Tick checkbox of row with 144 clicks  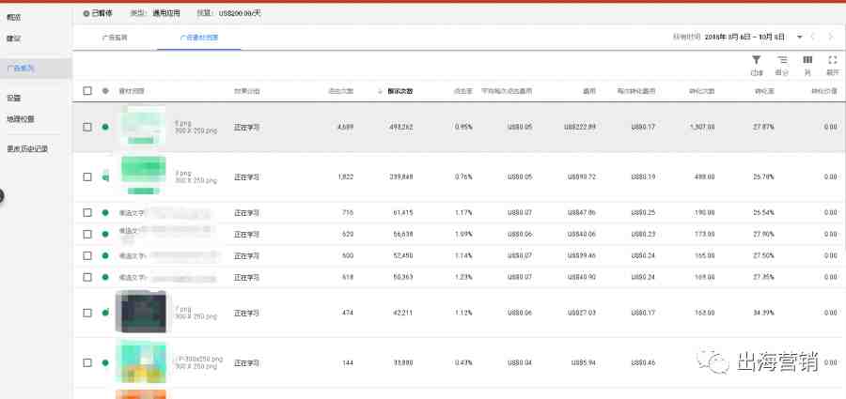coord(87,363)
